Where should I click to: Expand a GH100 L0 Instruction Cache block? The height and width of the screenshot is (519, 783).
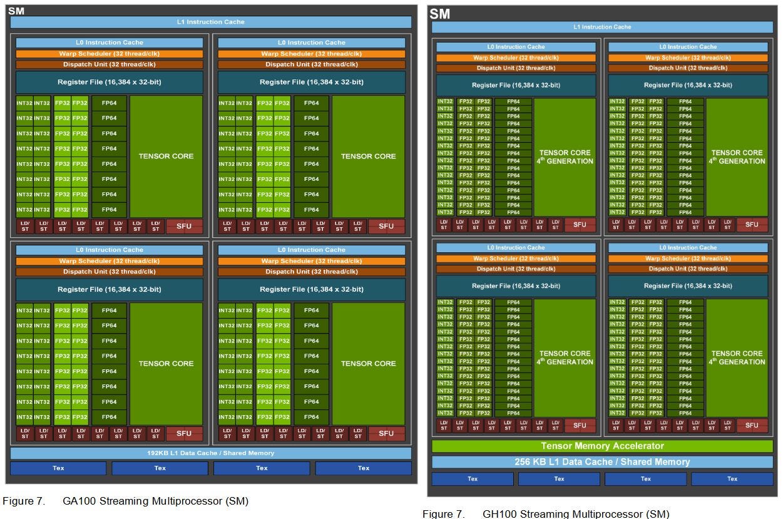coord(514,46)
